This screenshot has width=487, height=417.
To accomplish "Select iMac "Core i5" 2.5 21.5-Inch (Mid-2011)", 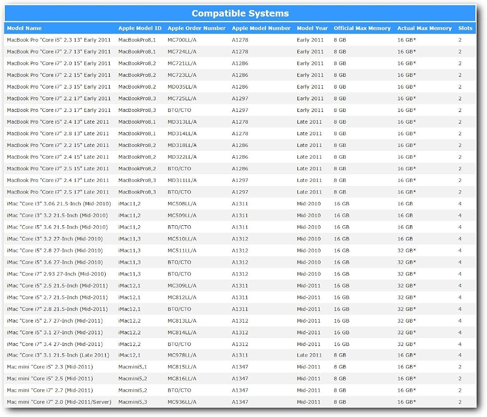I will tap(57, 286).
